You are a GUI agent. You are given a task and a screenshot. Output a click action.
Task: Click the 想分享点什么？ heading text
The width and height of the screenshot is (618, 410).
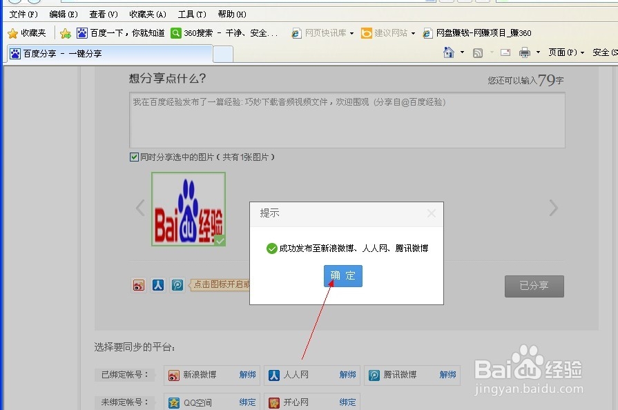point(168,79)
